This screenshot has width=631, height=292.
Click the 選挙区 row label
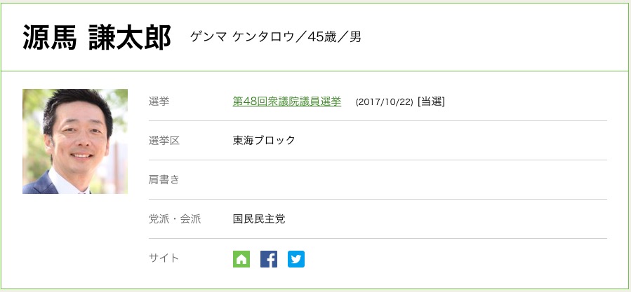[164, 141]
